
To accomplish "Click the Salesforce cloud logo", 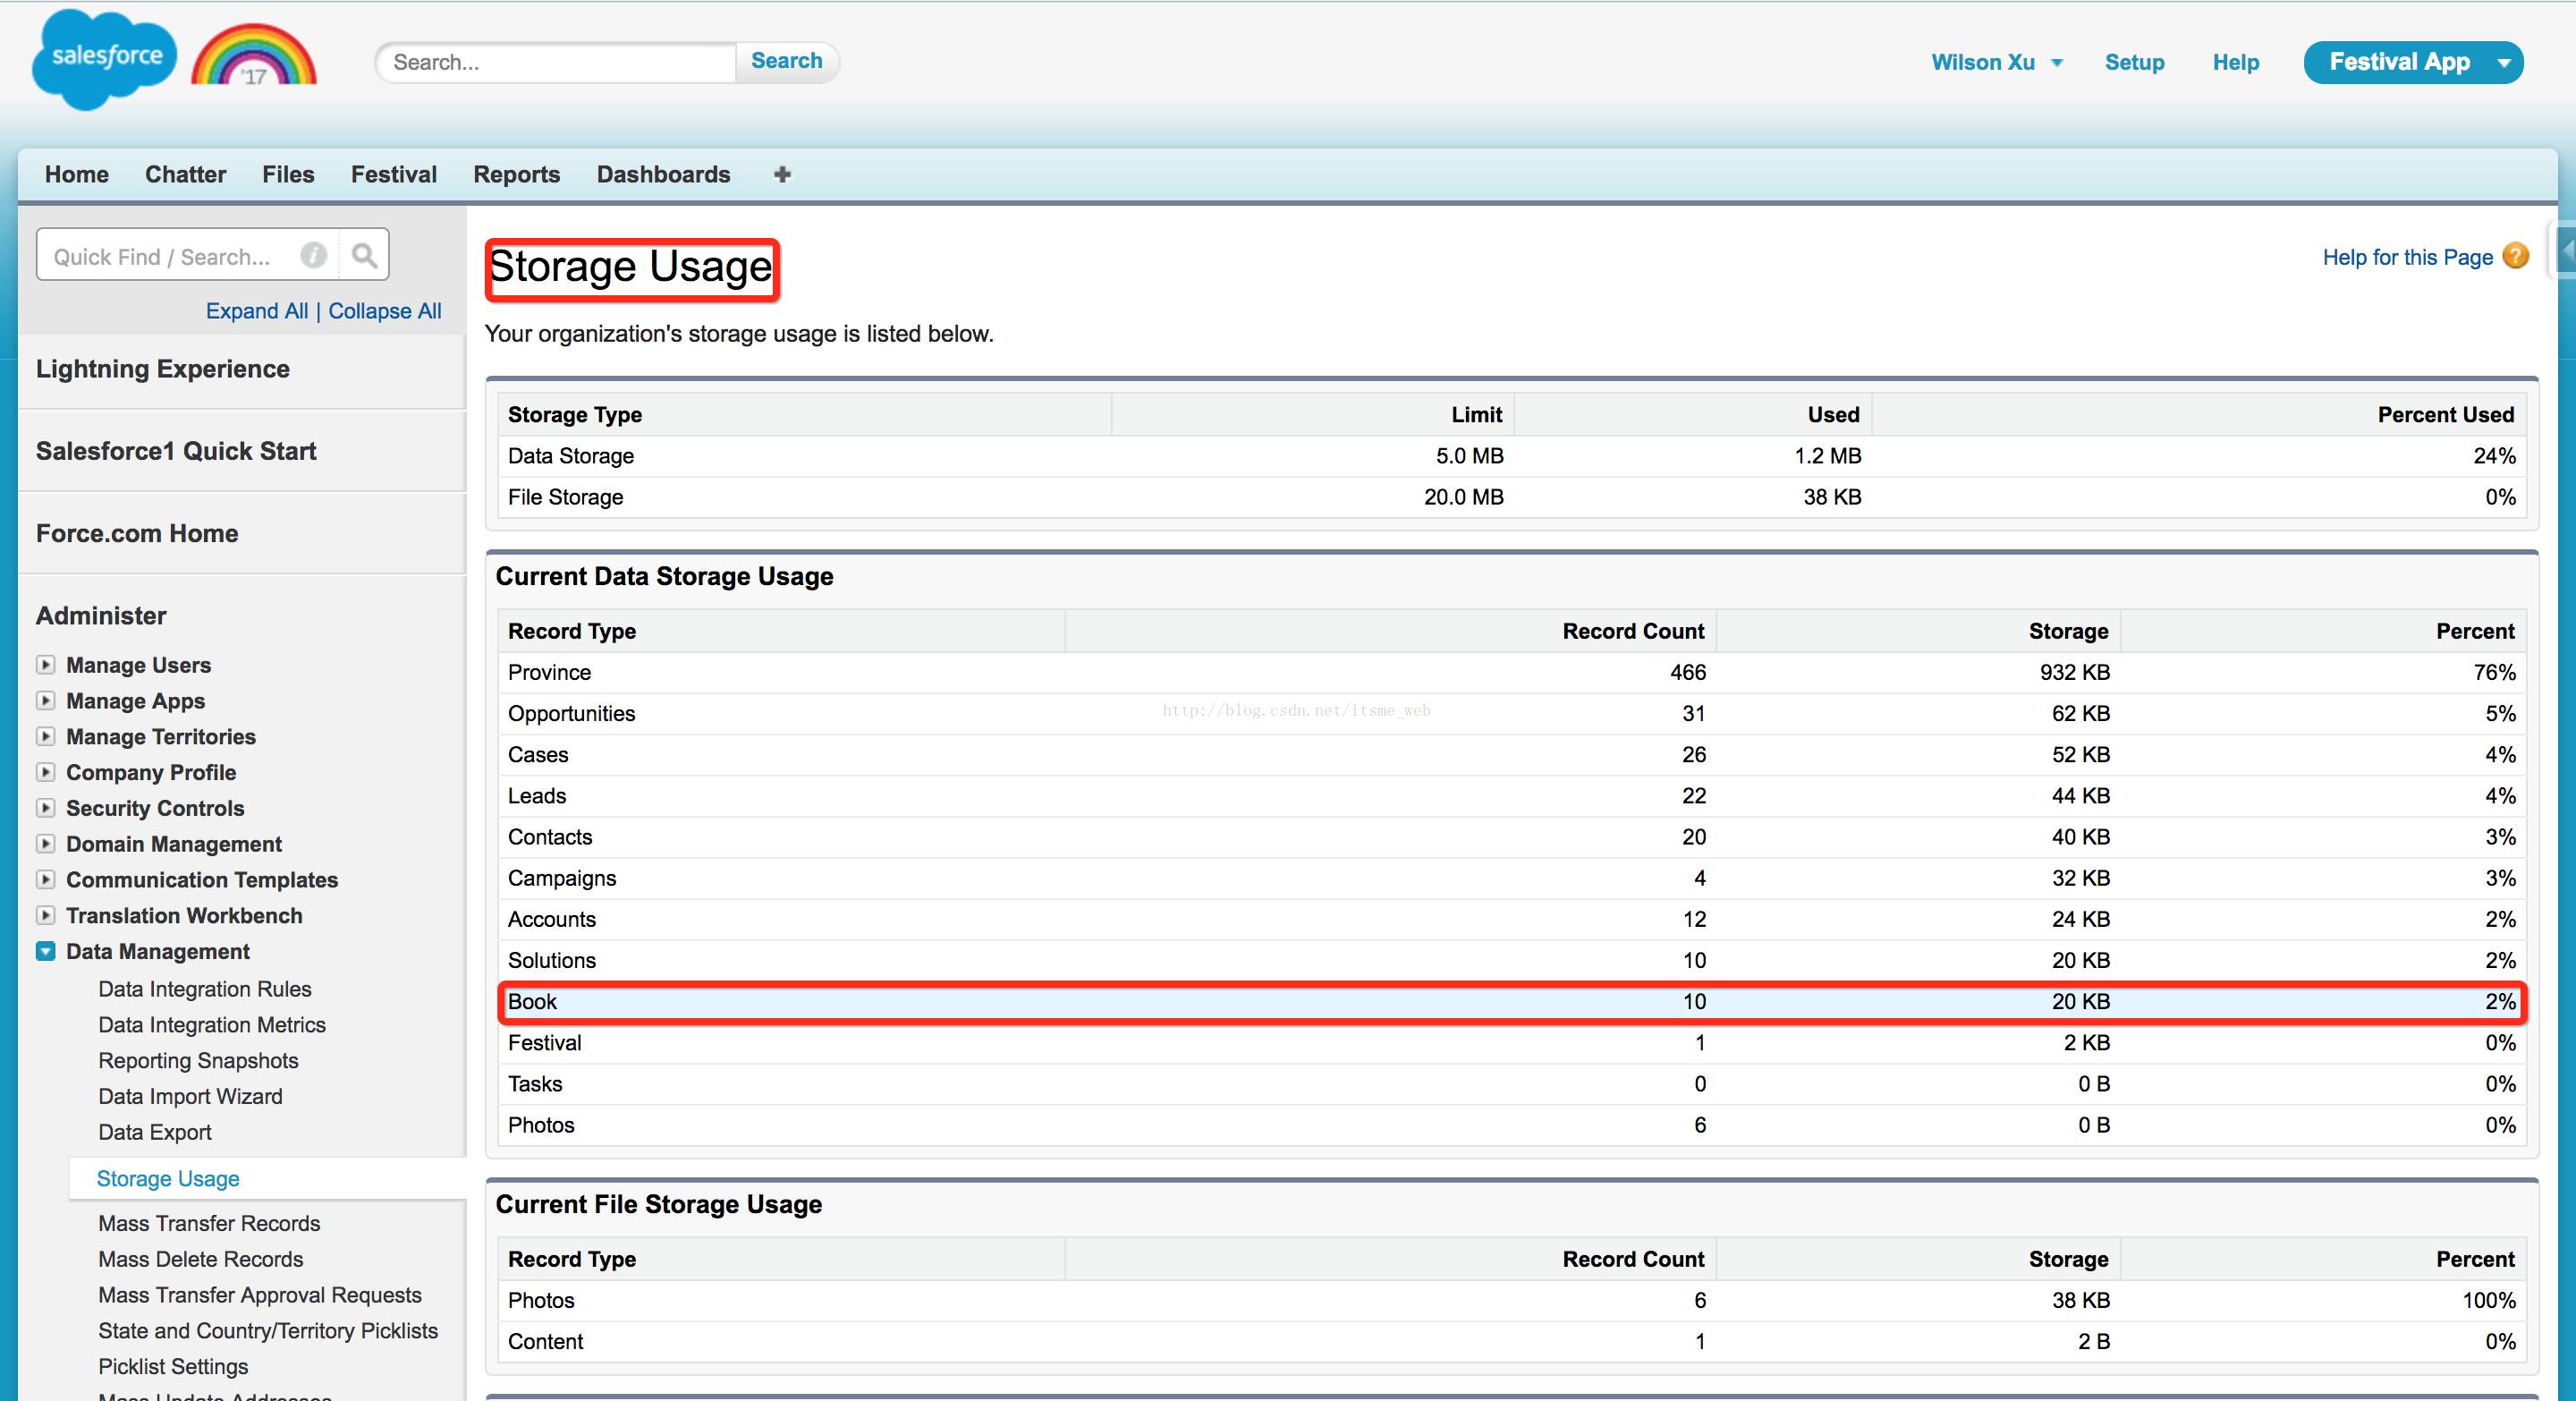I will (x=103, y=58).
